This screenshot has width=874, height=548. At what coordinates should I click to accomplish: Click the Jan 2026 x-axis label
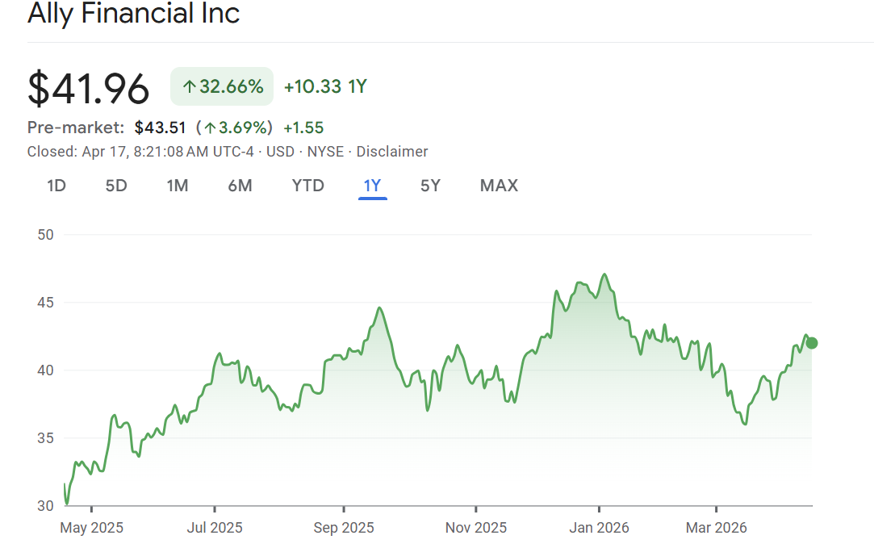click(598, 528)
